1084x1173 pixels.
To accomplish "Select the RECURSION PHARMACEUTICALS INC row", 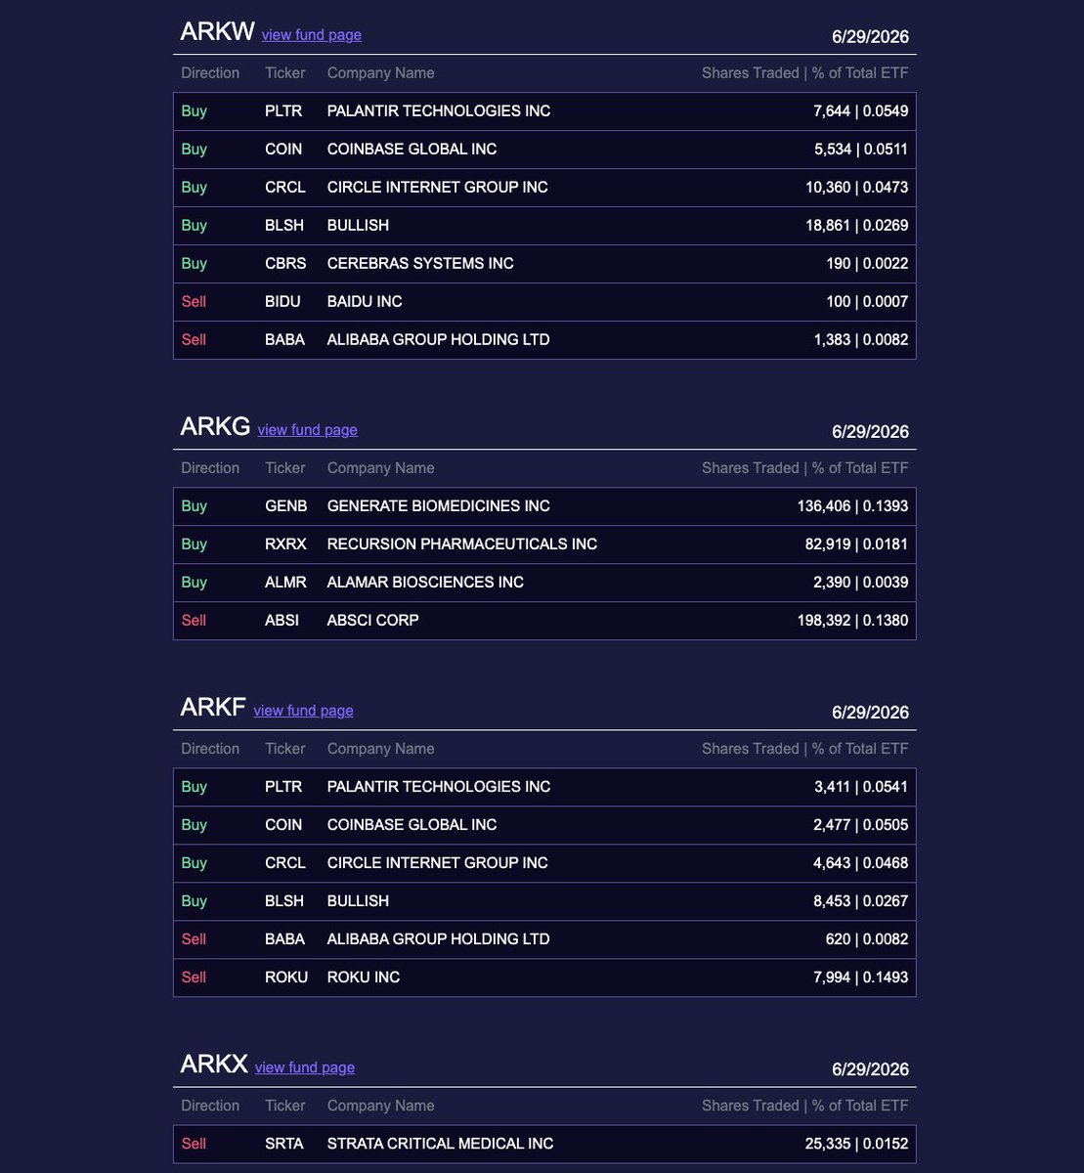I will 544,544.
